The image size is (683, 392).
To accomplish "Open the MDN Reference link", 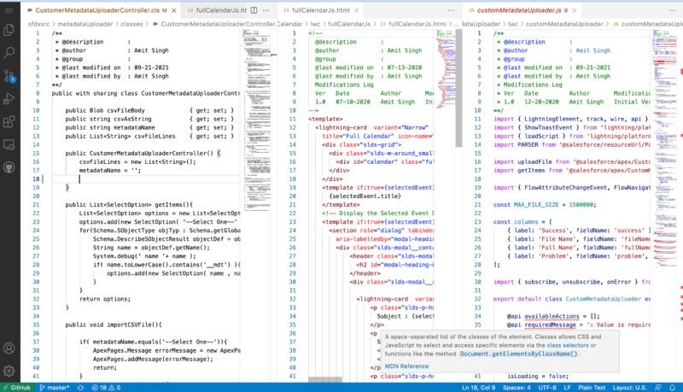I will point(406,366).
